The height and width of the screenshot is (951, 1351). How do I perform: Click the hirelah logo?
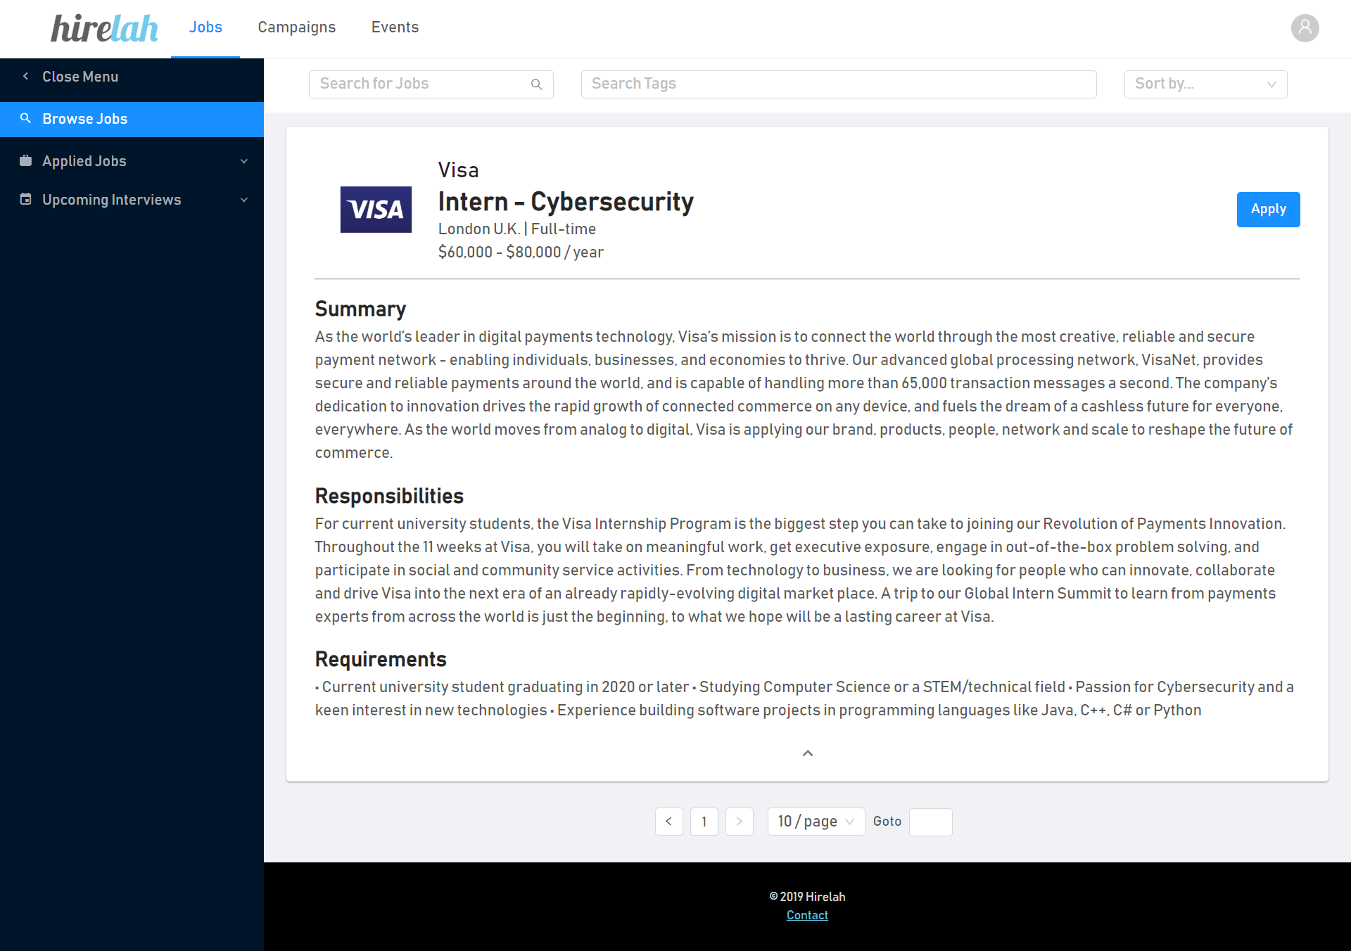pos(104,28)
